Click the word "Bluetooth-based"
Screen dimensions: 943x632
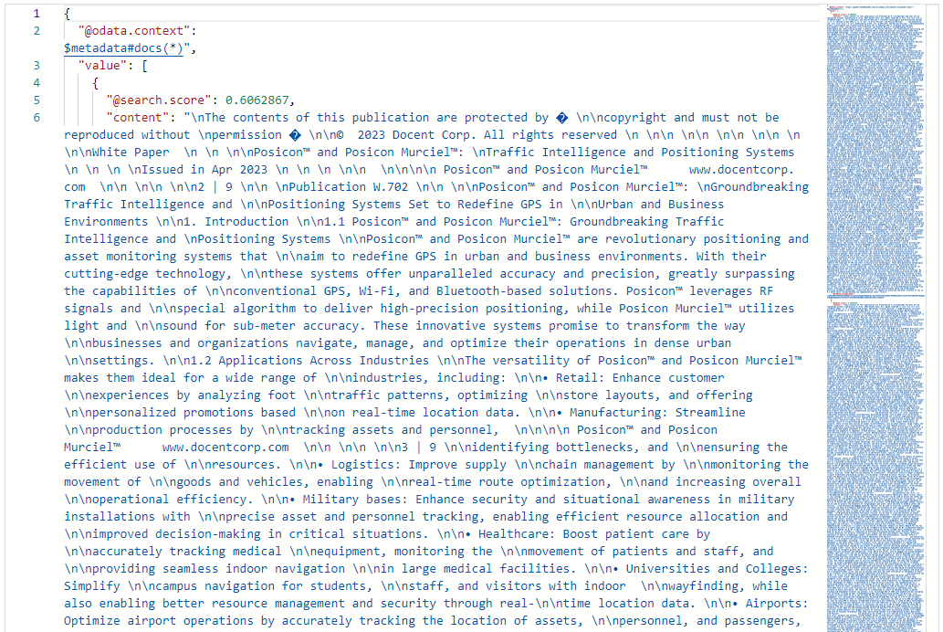click(489, 291)
